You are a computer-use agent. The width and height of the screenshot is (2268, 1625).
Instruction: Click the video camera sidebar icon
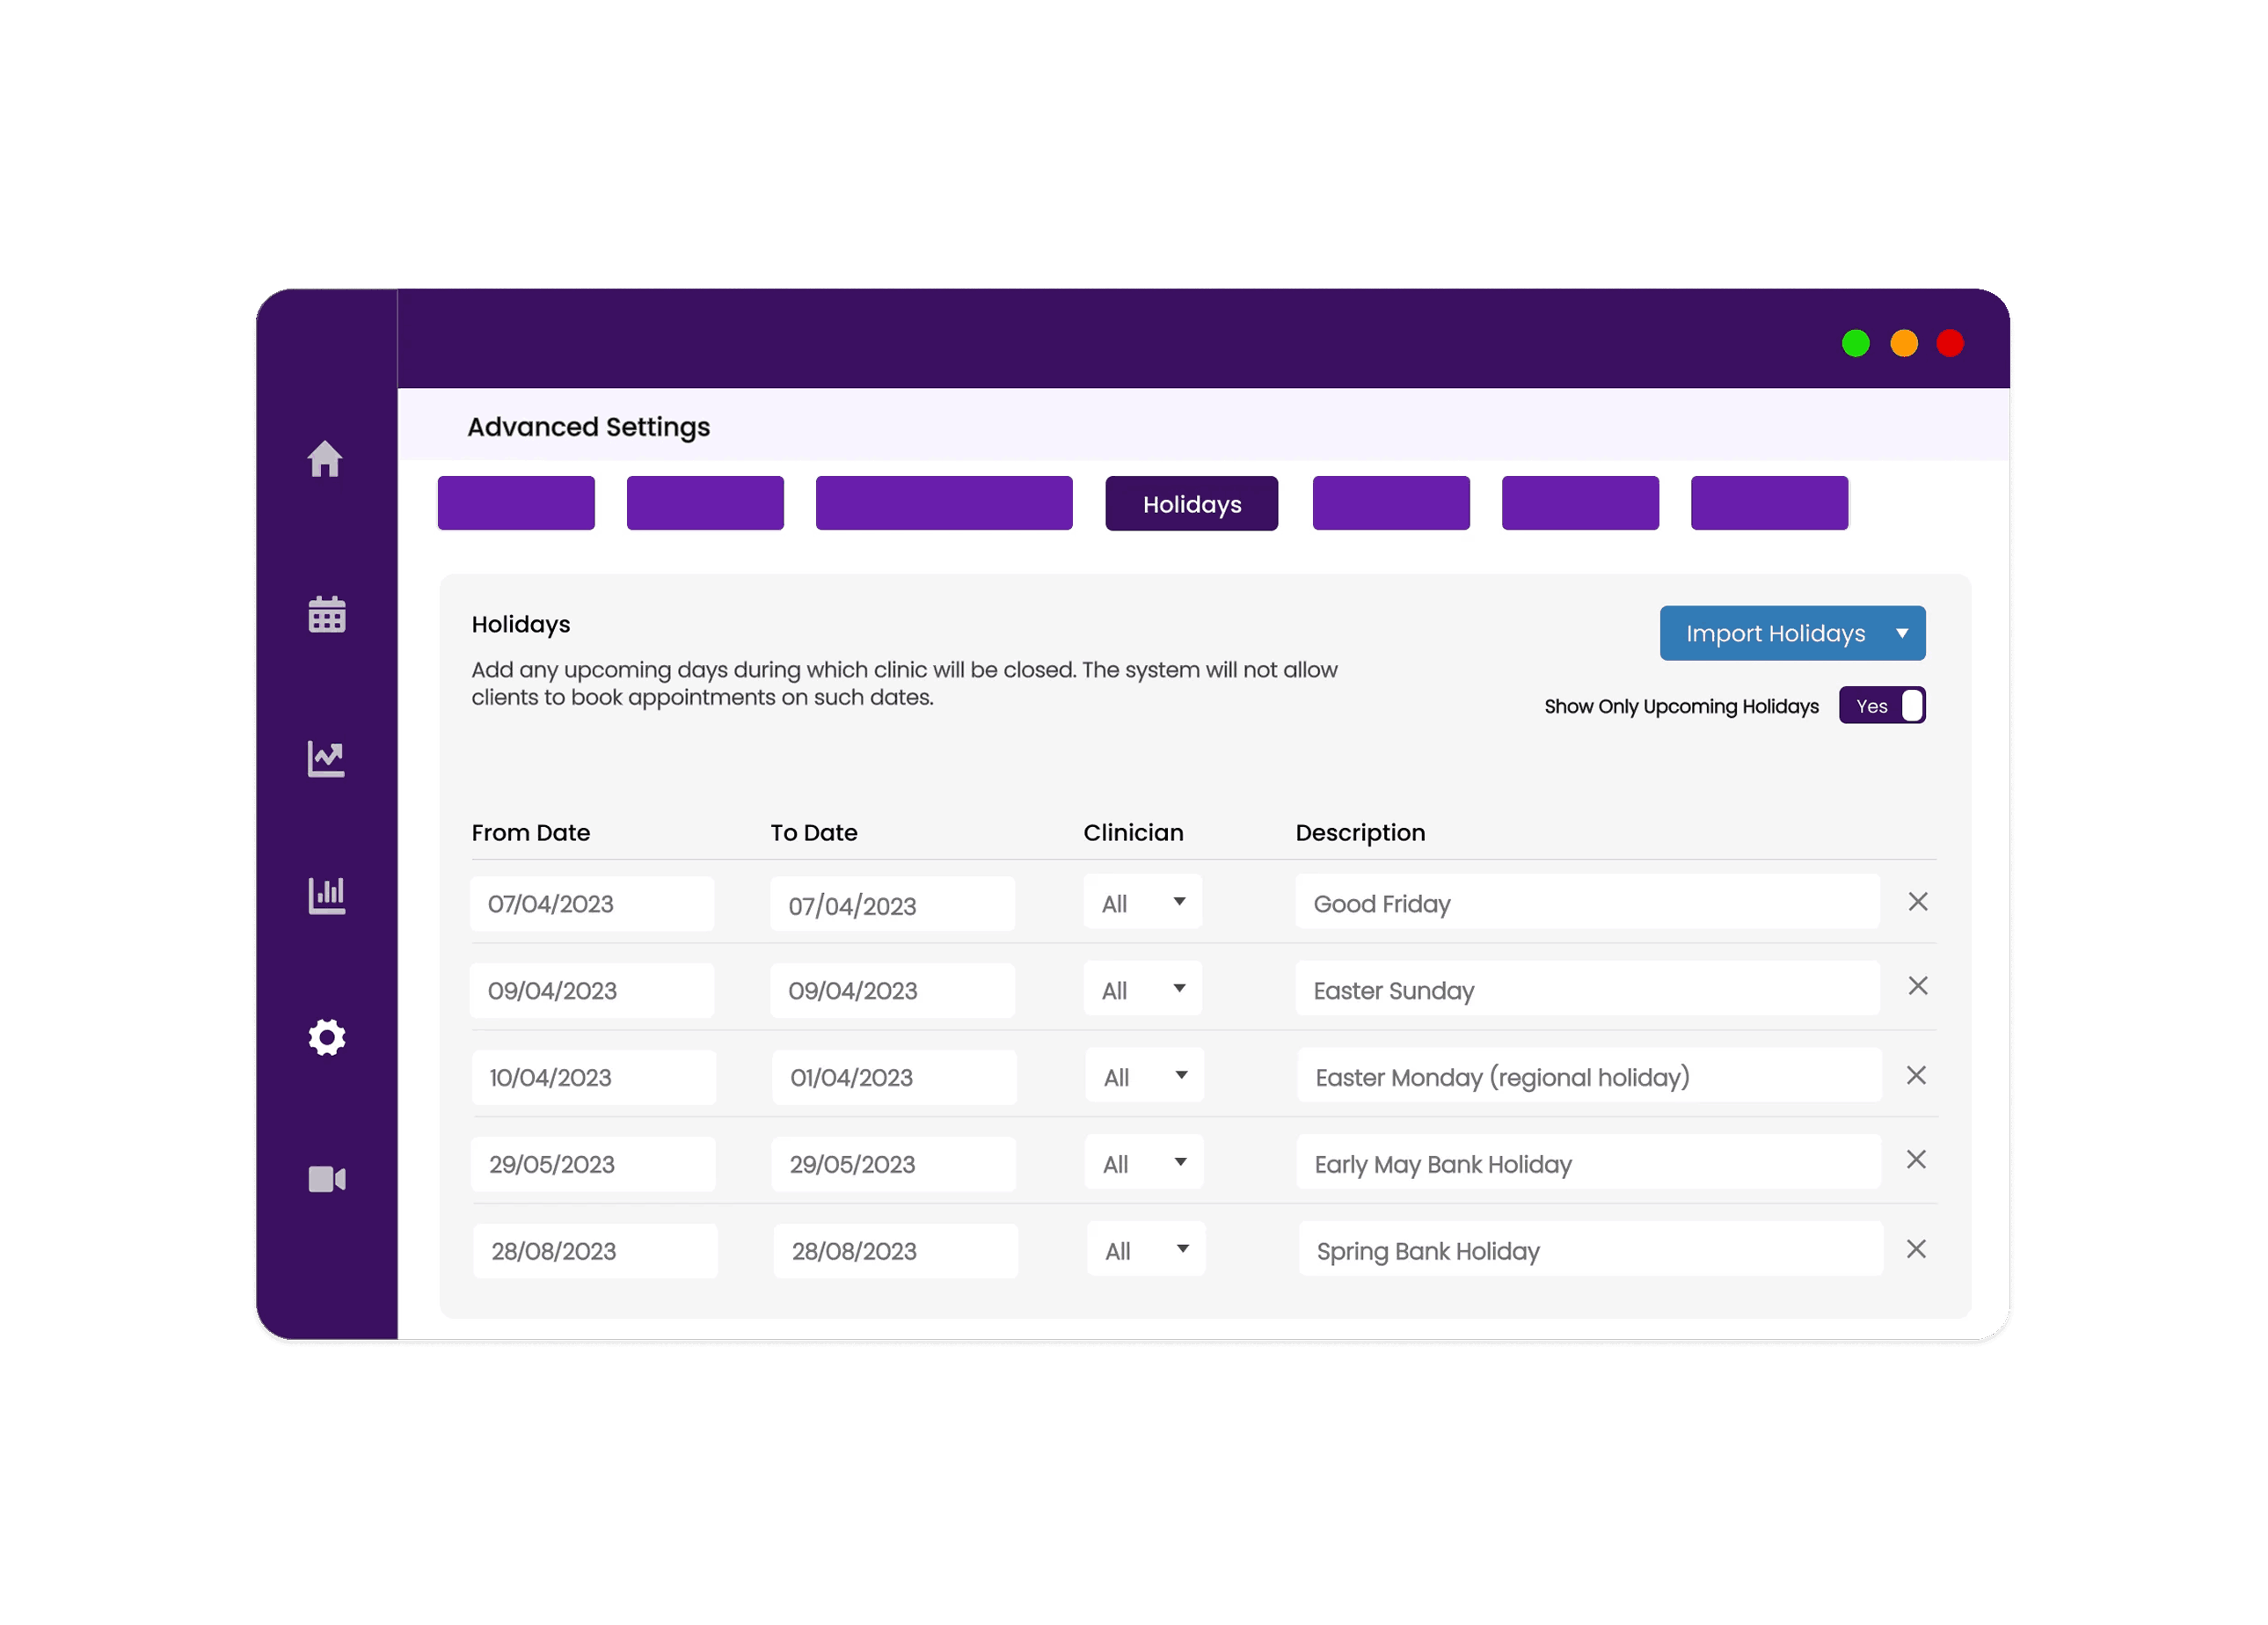tap(326, 1180)
